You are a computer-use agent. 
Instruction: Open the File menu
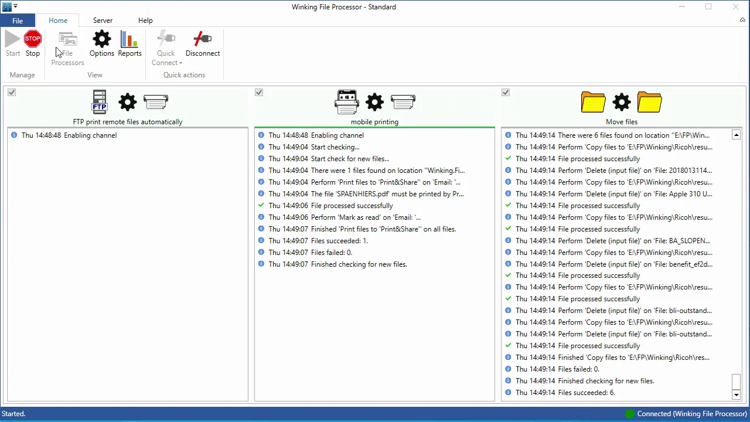18,21
